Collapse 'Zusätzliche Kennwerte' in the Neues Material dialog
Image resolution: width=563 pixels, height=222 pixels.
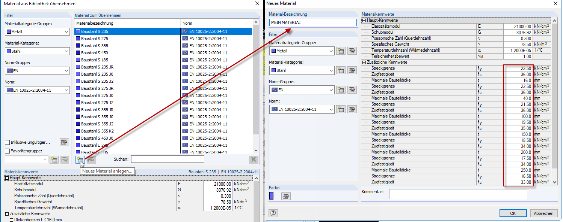tap(364, 62)
